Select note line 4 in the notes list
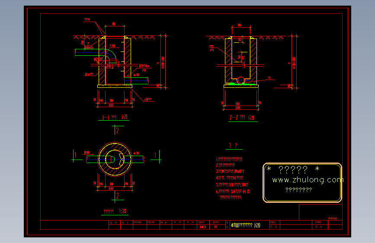This screenshot has width=375, height=243. click(230, 178)
